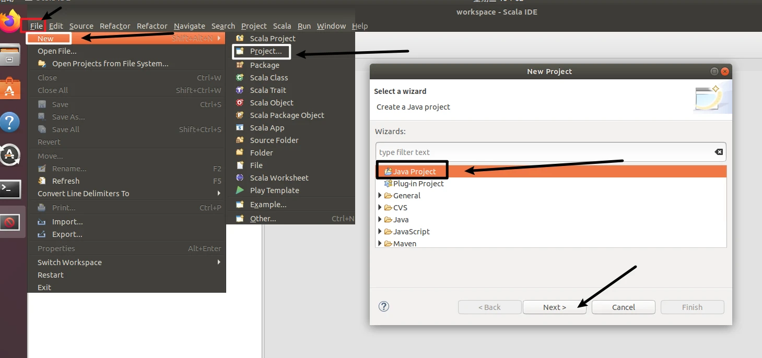
Task: Click the Scala Worksheet icon
Action: (x=240, y=178)
